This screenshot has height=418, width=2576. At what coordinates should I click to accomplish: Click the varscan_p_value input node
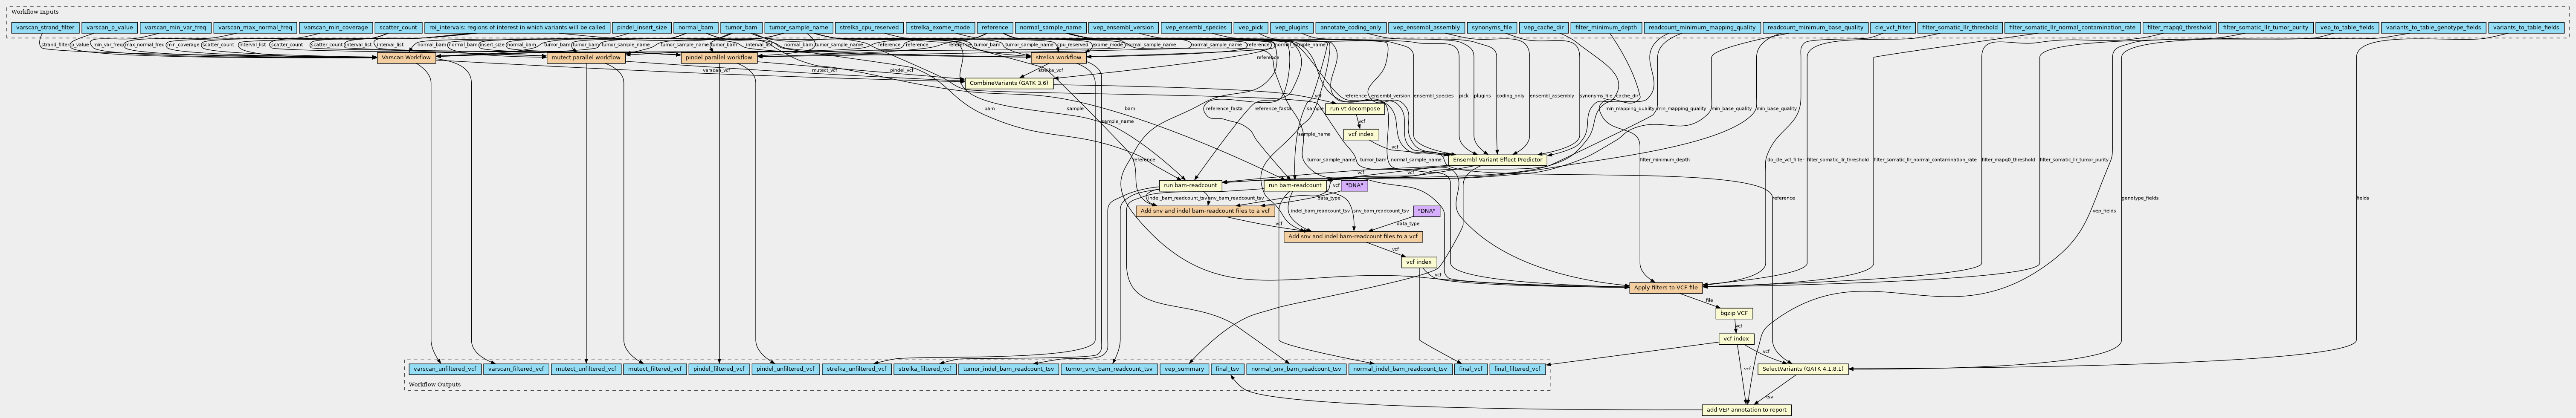109,28
